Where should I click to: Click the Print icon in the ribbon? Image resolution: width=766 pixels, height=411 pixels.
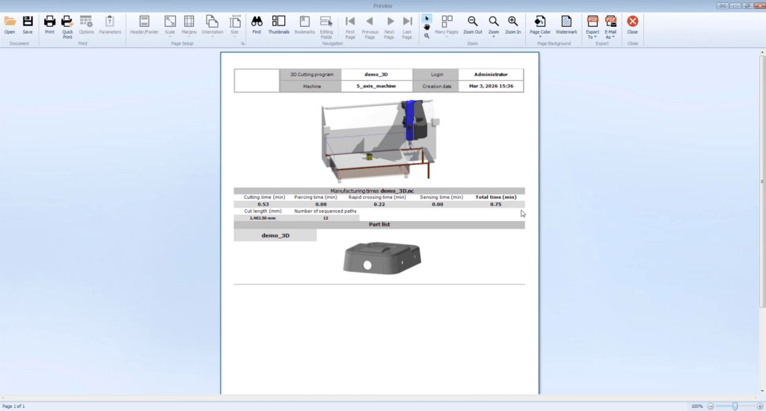49,22
